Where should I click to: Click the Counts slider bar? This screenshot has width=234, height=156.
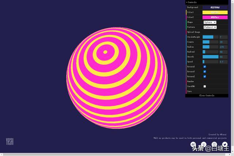pos(211,42)
